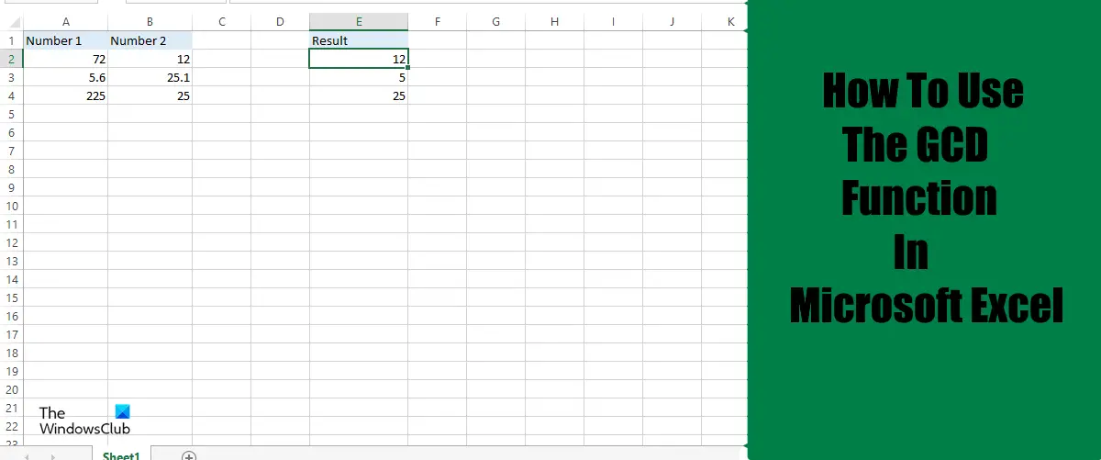Select cell E4 with result 25
Screen dimensions: 1101x460
pos(359,95)
